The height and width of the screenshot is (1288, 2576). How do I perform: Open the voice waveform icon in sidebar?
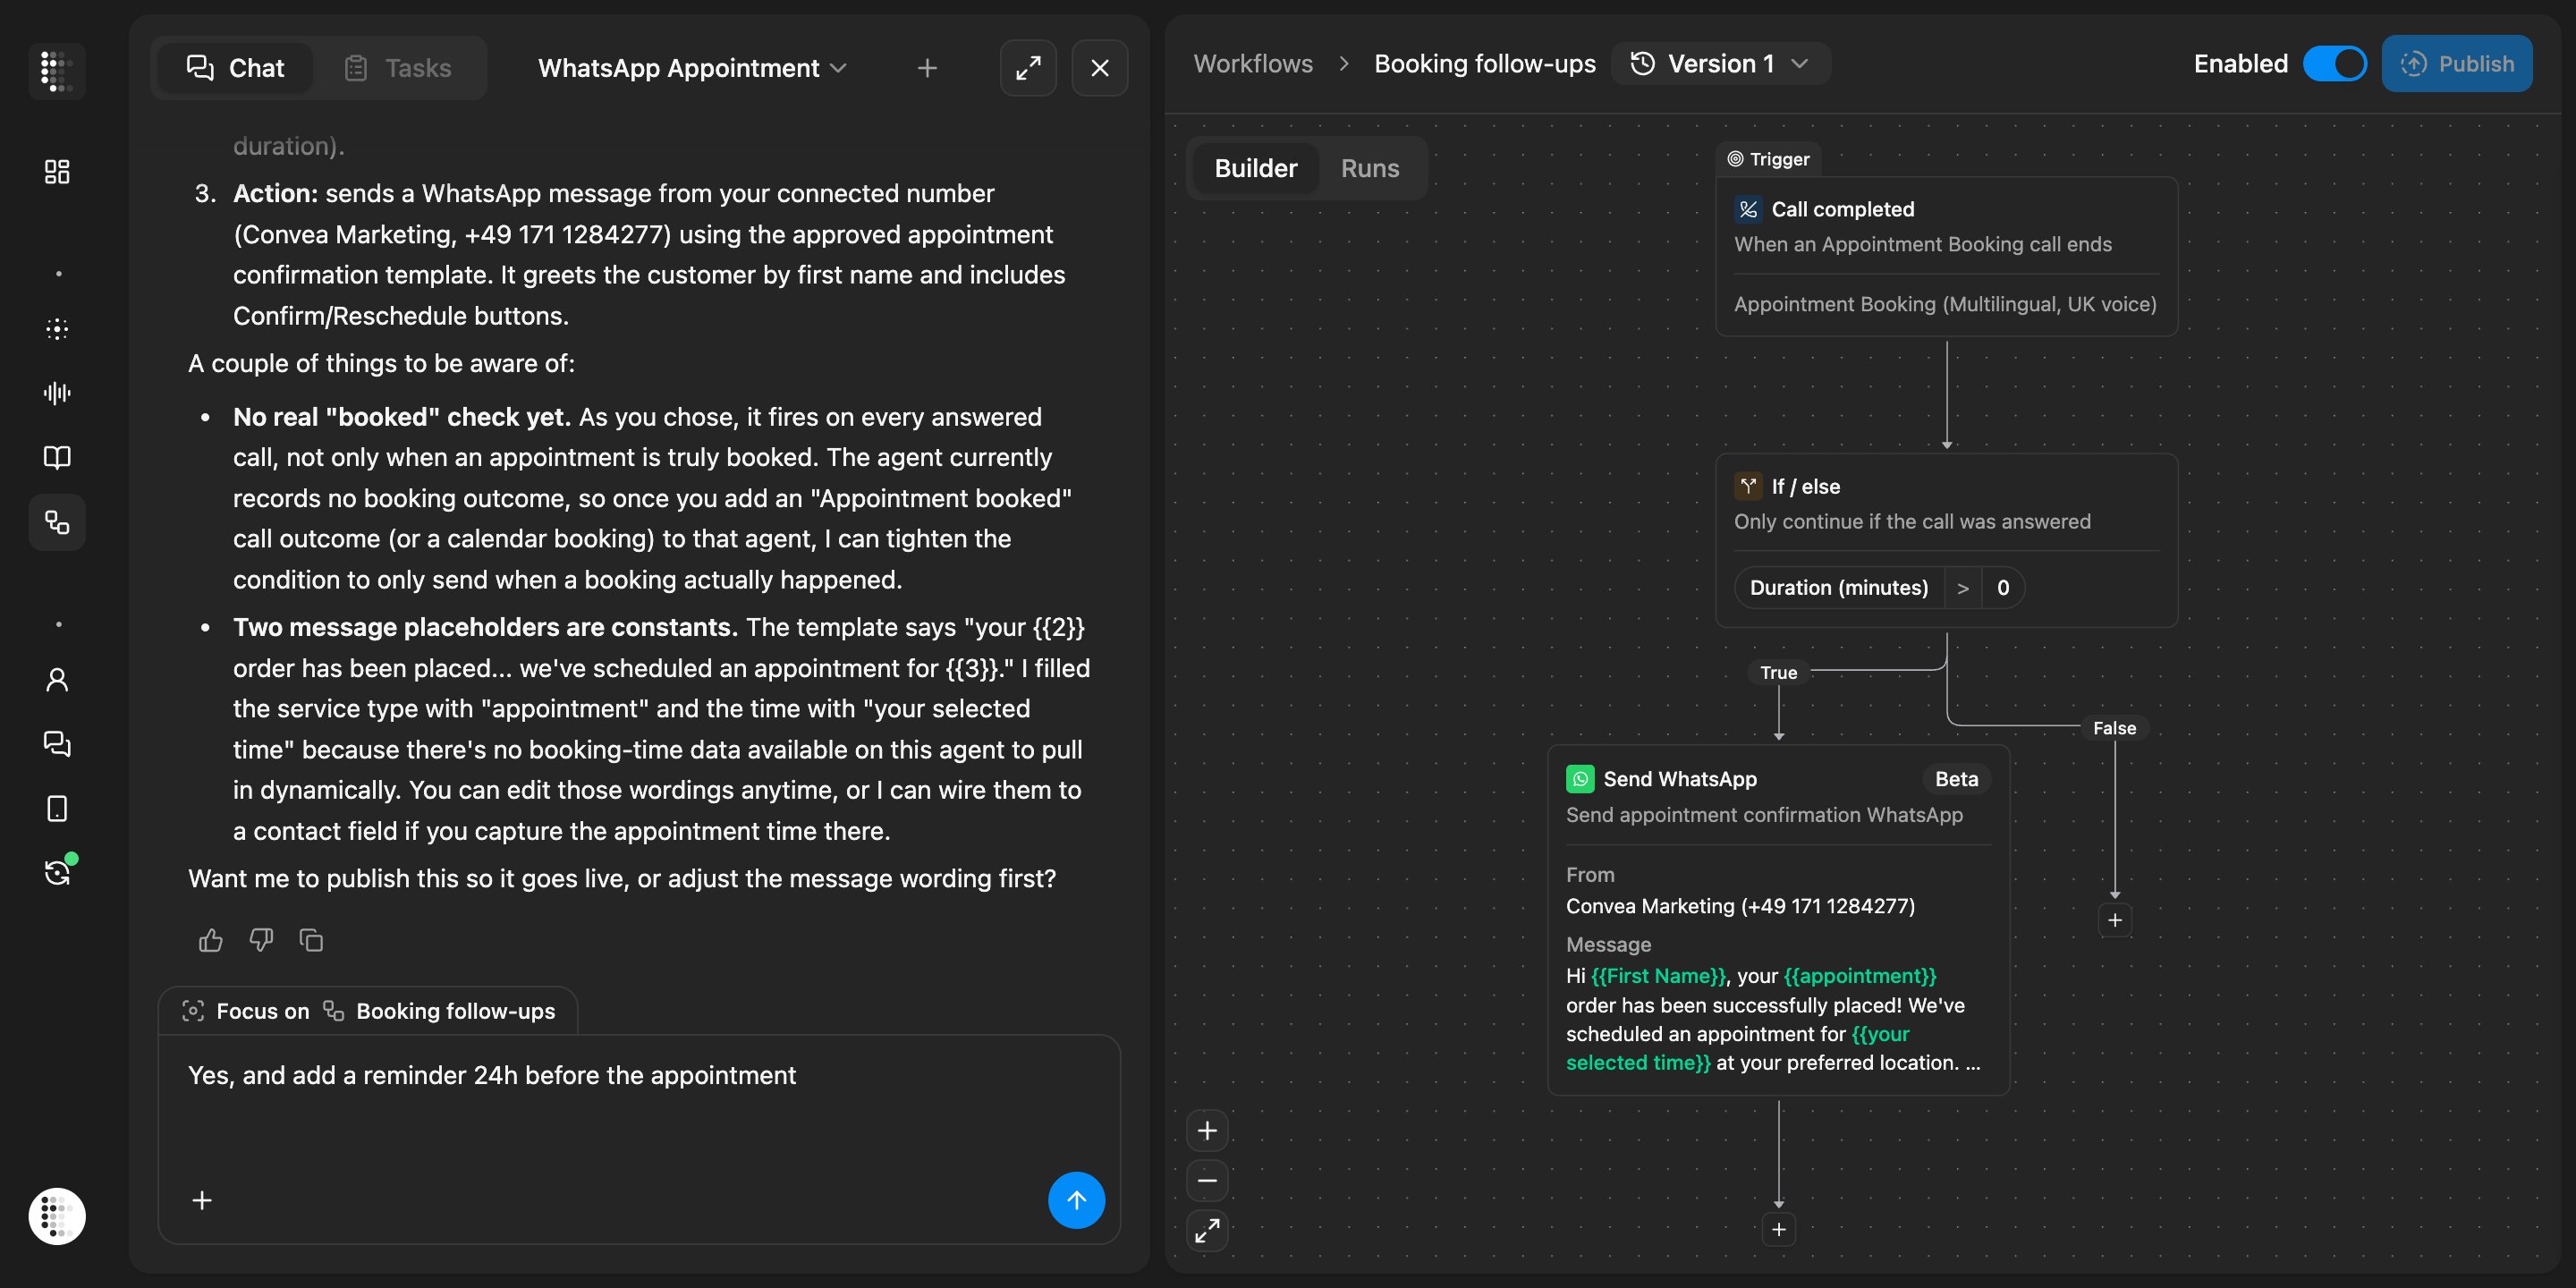coord(57,393)
